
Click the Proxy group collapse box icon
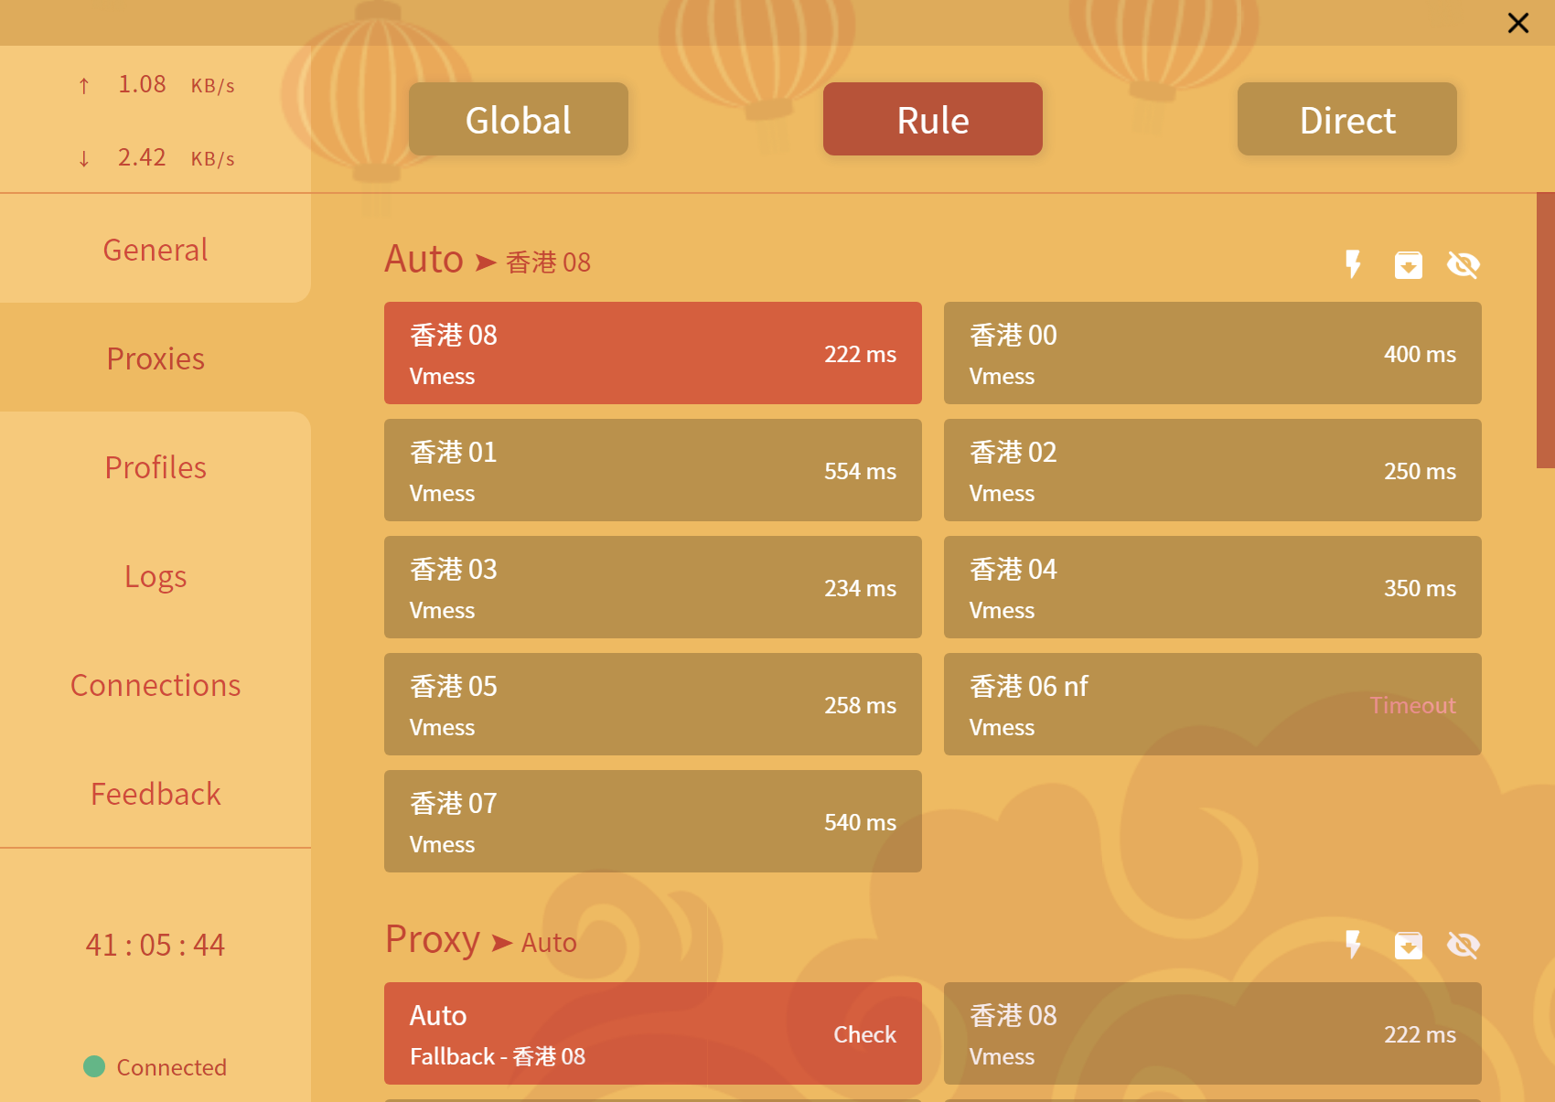click(1408, 946)
